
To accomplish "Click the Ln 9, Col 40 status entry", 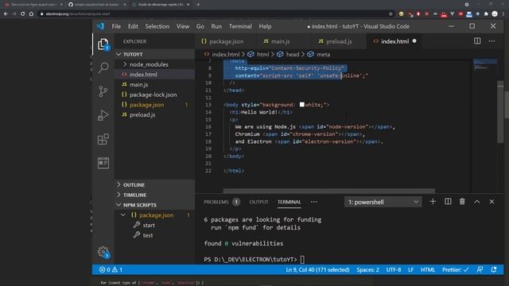I will tap(317, 270).
